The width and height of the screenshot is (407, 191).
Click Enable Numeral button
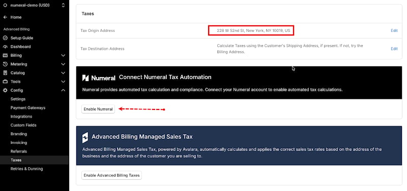98,109
